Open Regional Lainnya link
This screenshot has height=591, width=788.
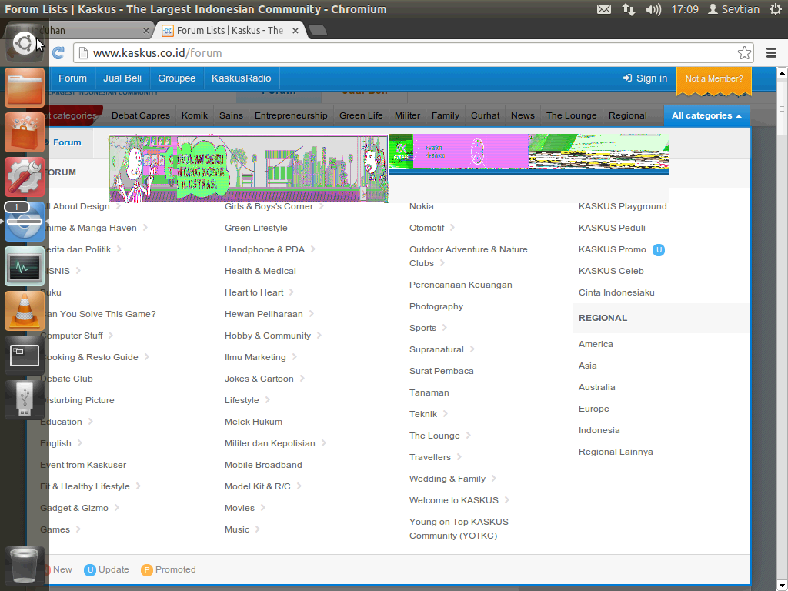coord(616,452)
